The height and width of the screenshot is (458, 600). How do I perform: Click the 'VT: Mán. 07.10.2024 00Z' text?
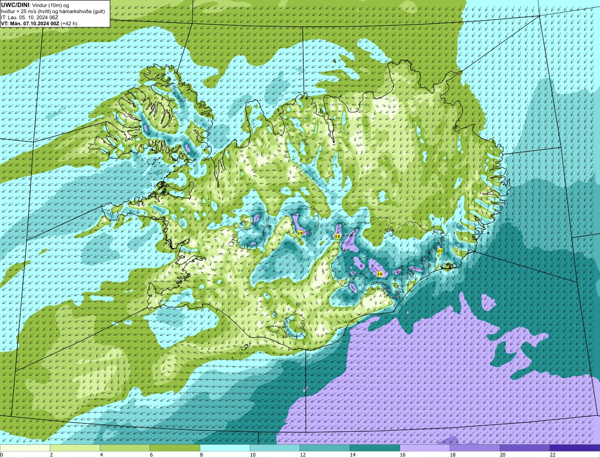pos(30,23)
